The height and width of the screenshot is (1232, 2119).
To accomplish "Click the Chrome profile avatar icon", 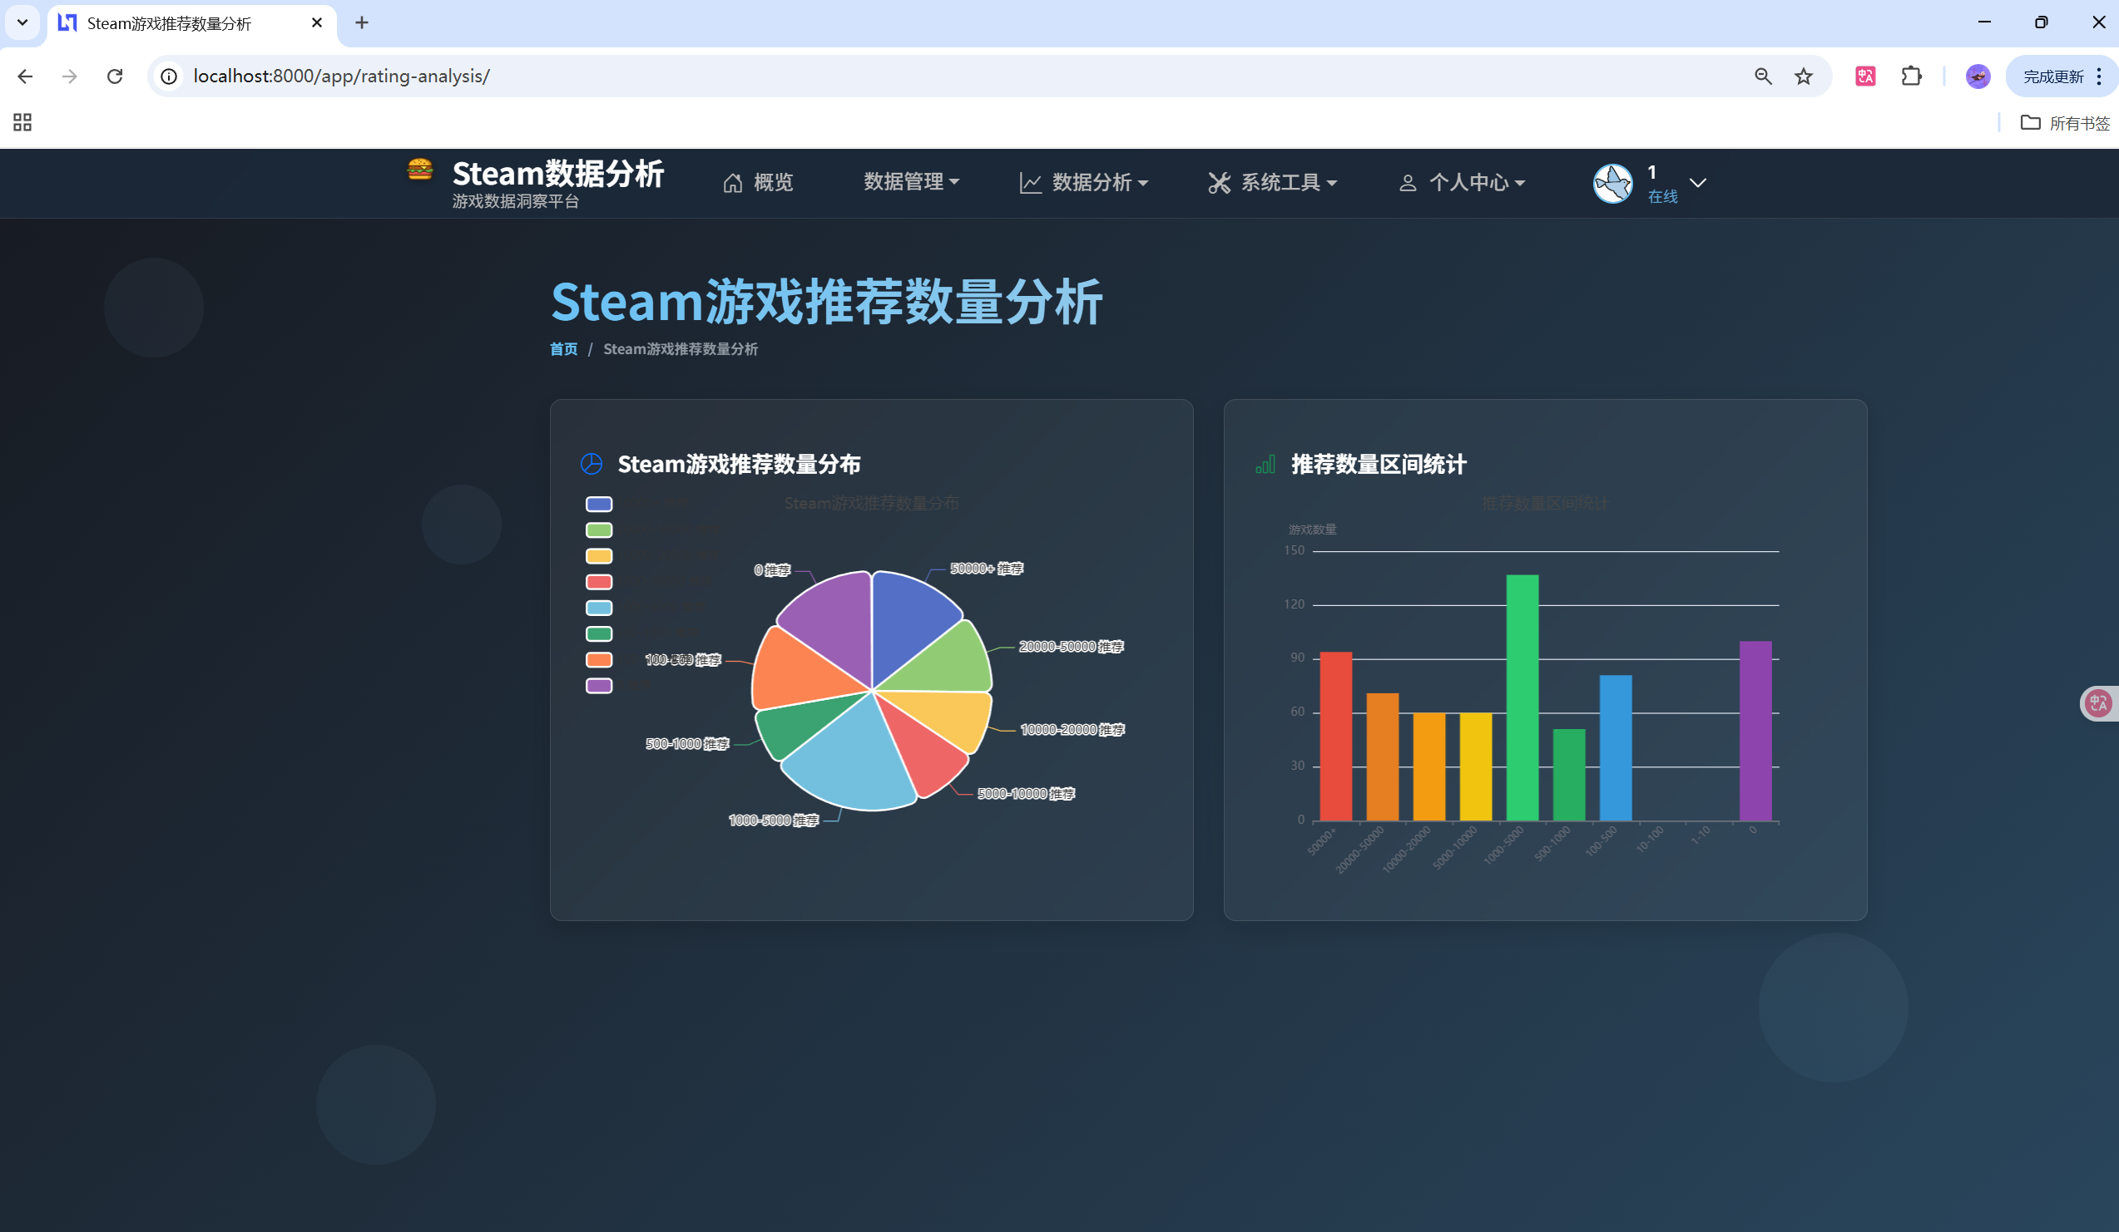I will point(1978,76).
